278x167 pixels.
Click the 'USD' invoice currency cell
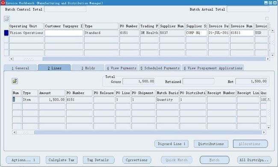click(261, 33)
